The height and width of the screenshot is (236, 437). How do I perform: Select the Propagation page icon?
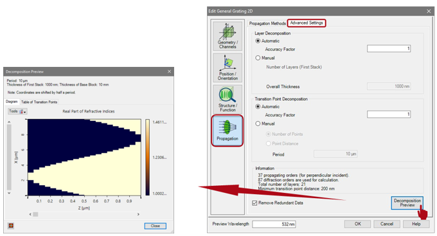pyautogui.click(x=227, y=131)
